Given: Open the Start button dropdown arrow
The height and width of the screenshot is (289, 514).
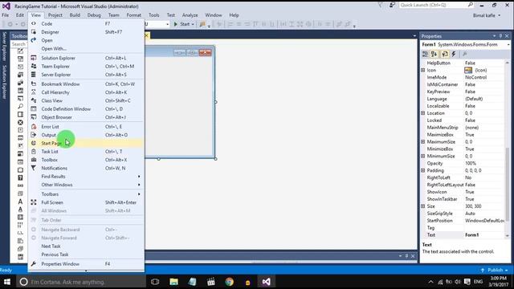Looking at the screenshot, I should click(193, 24).
